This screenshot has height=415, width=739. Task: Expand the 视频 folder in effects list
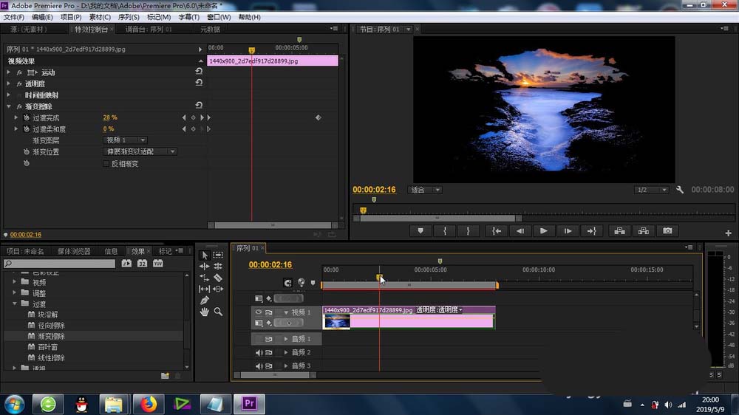16,282
